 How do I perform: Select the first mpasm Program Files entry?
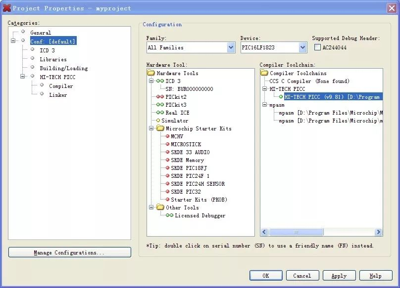click(x=331, y=113)
